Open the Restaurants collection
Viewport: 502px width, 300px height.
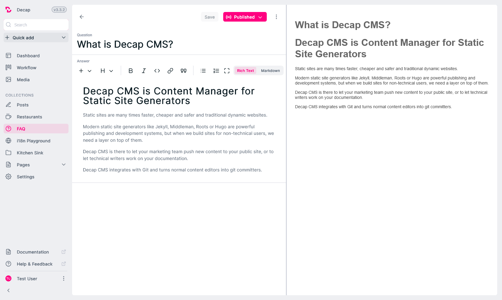36,117
